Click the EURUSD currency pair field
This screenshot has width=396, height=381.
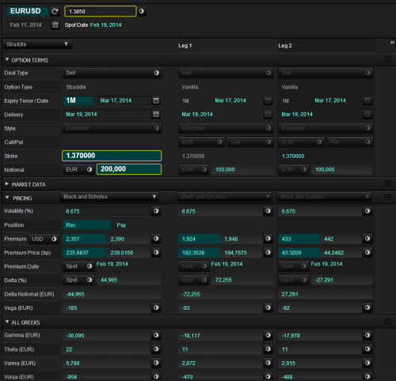click(x=28, y=11)
